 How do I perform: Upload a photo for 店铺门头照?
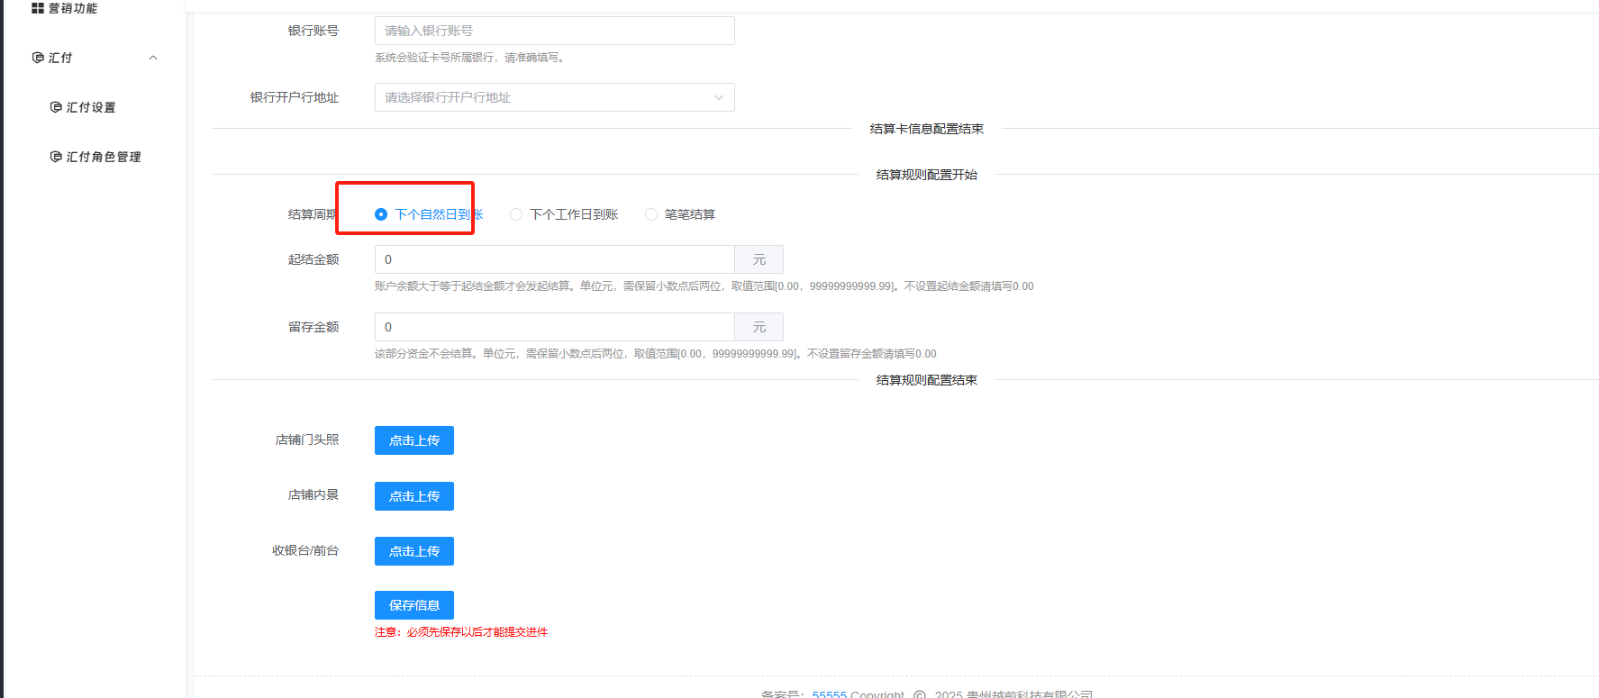click(413, 440)
